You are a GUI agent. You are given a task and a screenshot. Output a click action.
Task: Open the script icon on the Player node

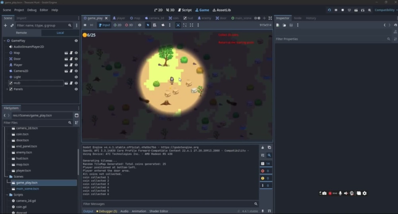coord(71,65)
